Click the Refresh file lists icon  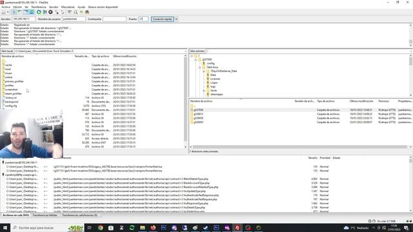(39, 12)
